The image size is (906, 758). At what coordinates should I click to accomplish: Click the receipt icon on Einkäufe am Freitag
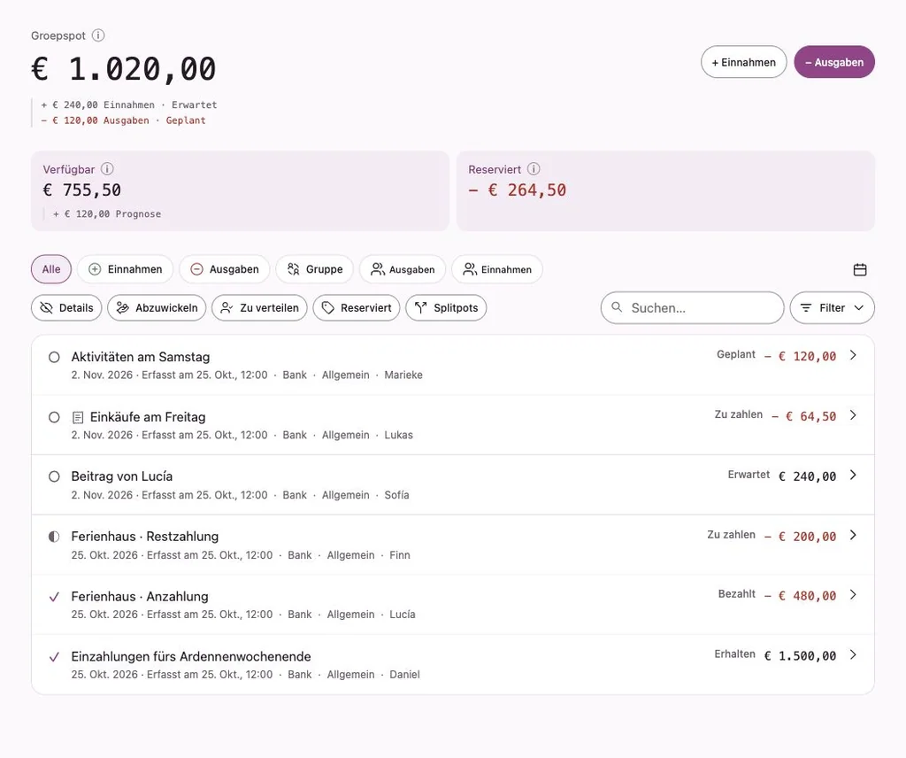click(x=78, y=417)
